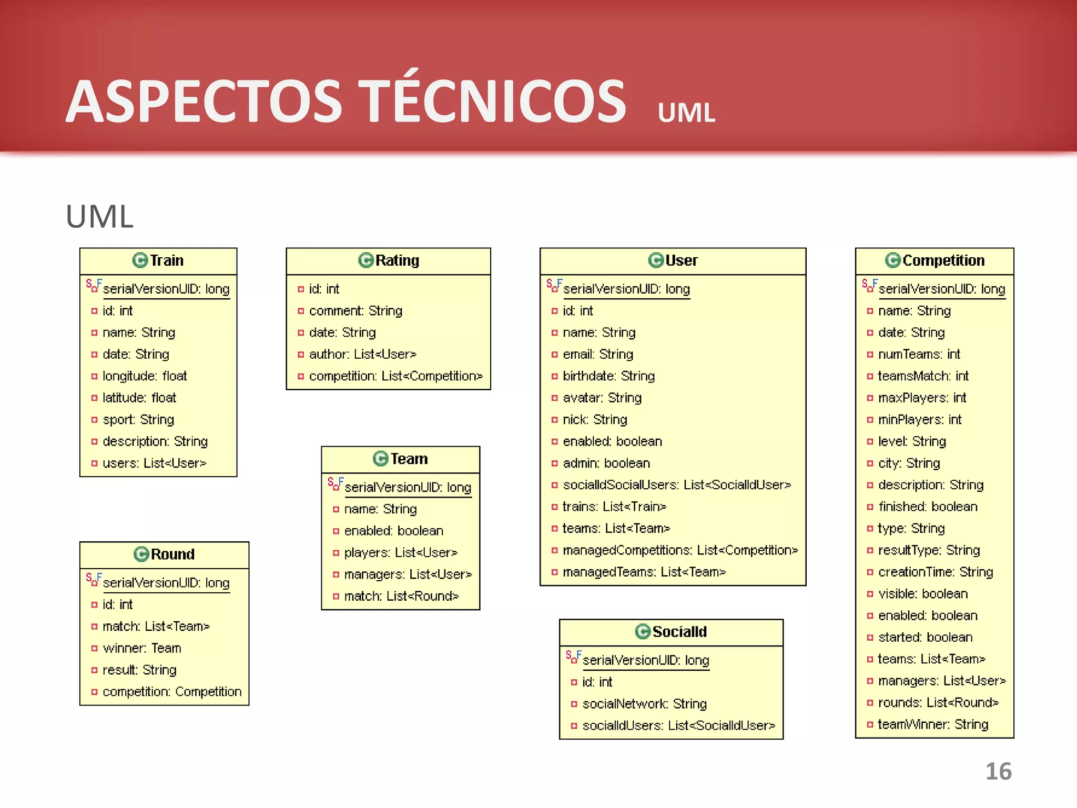Click visible: boolean in Competition
The height and width of the screenshot is (808, 1077).
tap(923, 594)
